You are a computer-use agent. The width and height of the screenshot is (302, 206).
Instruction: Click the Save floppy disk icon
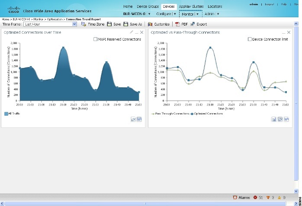[x=109, y=24]
